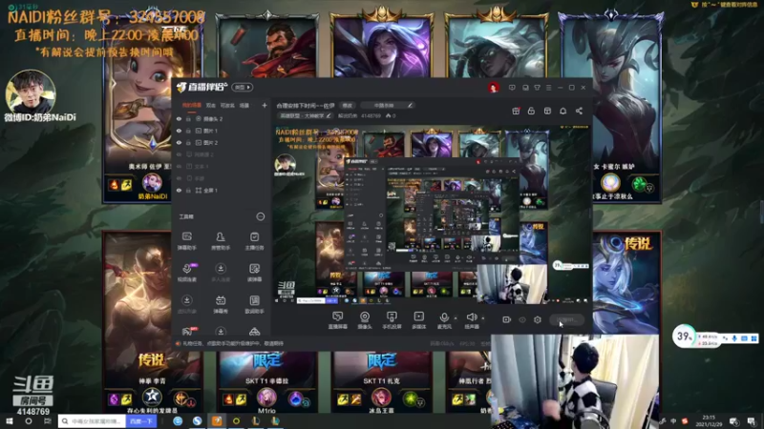Lock the 全屏 1 source

point(188,190)
